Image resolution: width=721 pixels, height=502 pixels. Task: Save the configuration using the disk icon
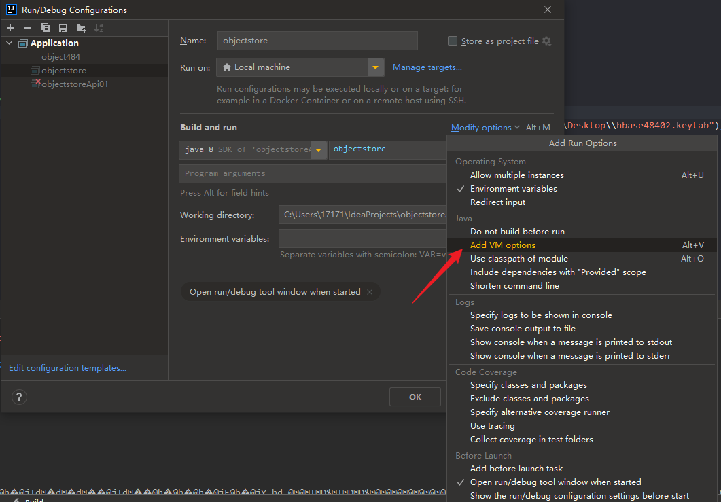click(x=63, y=28)
